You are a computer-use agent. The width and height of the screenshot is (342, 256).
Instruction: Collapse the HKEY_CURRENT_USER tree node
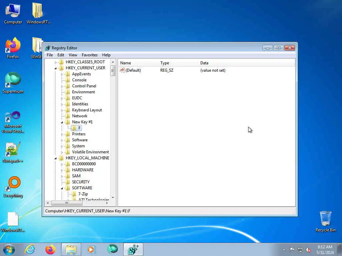(55, 68)
